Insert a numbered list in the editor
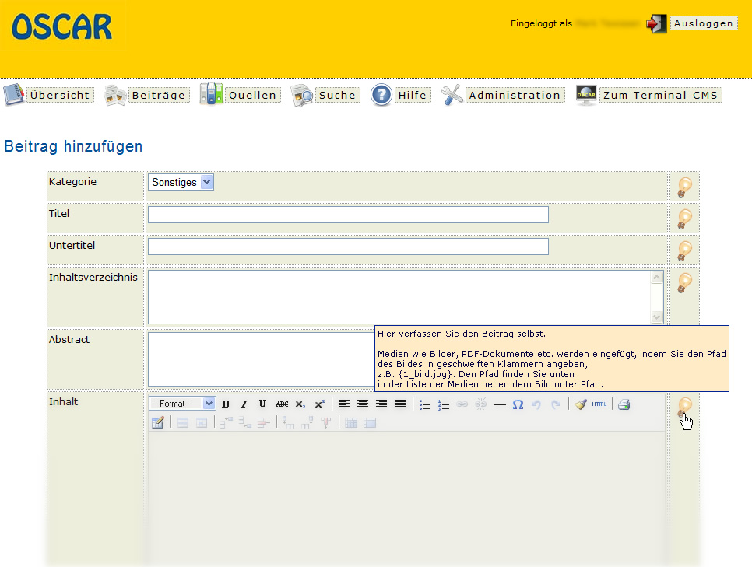 (444, 404)
